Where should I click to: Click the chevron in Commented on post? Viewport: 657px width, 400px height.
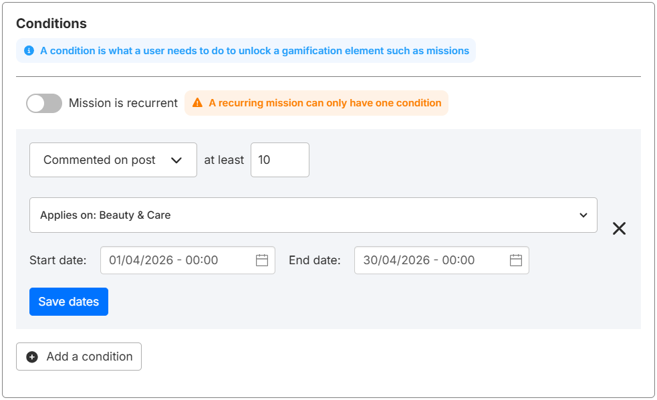[176, 160]
